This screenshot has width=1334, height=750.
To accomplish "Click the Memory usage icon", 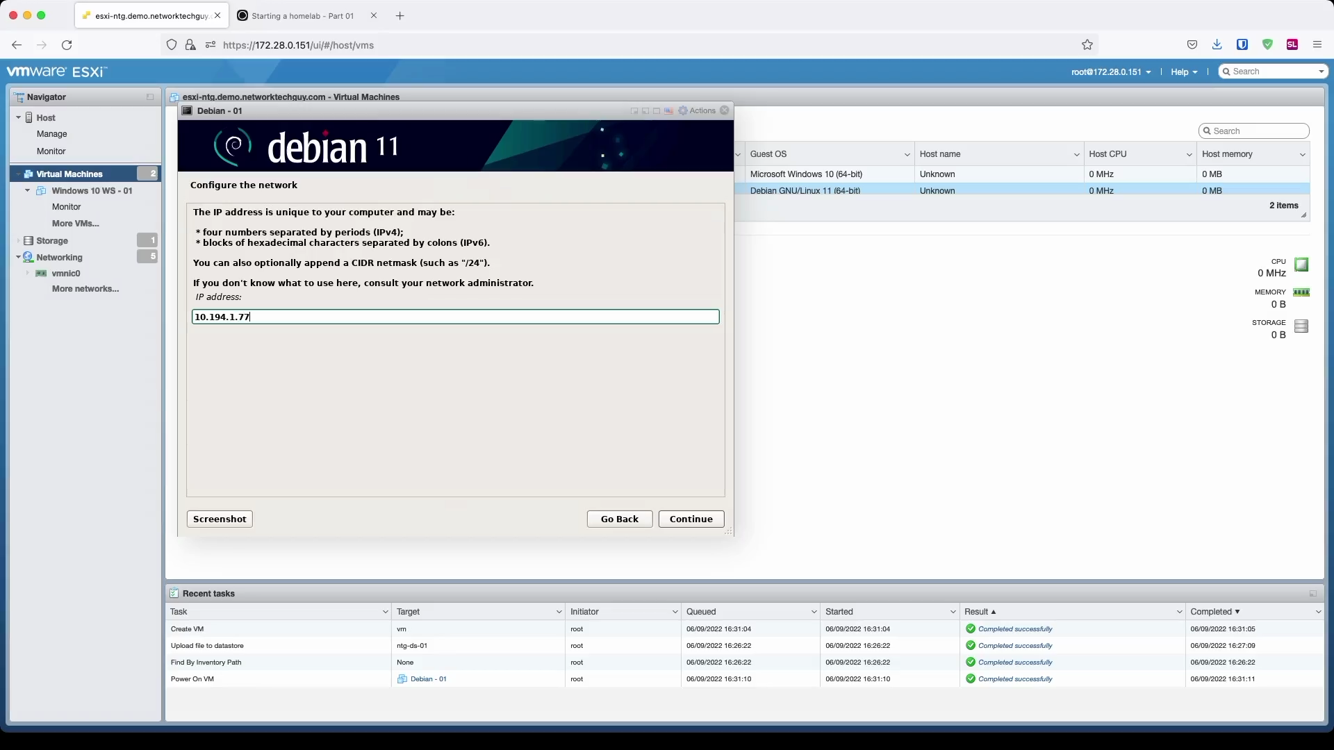I will coord(1301,293).
